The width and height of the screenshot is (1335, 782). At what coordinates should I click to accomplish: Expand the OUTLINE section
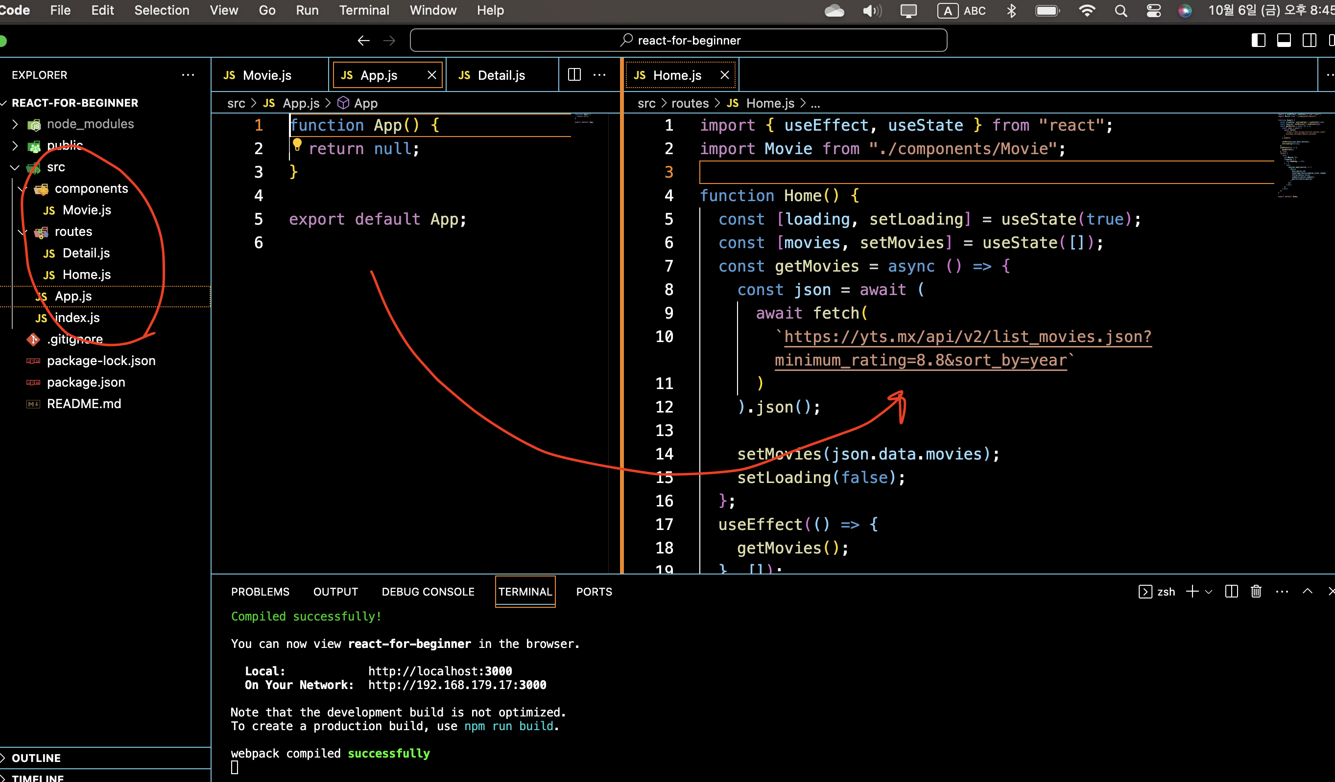click(x=36, y=758)
